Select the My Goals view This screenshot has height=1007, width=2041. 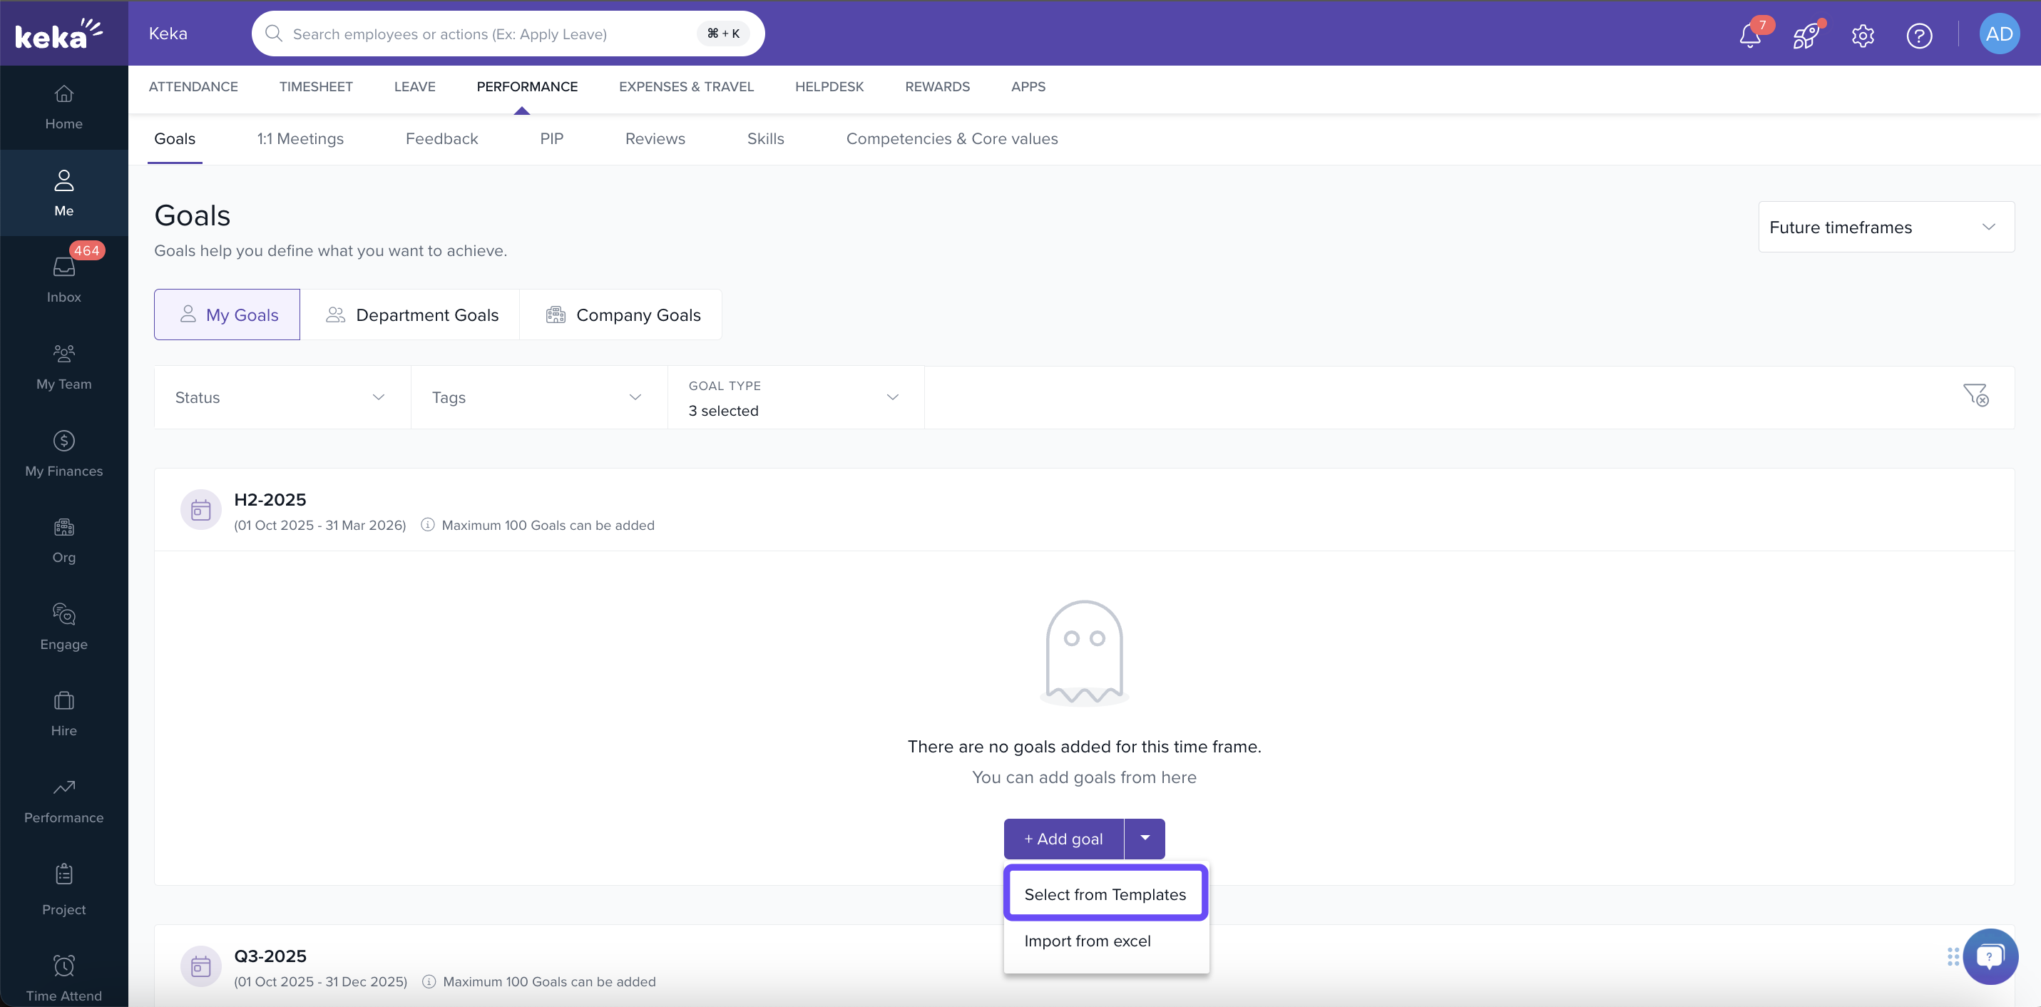pyautogui.click(x=227, y=315)
